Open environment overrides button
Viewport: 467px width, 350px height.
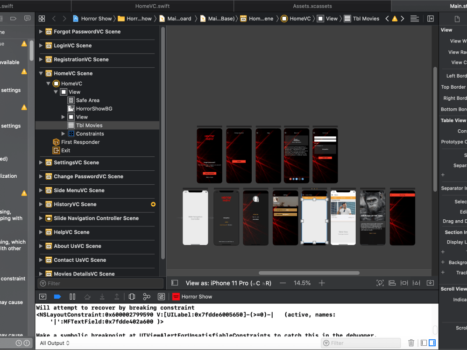[162, 297]
